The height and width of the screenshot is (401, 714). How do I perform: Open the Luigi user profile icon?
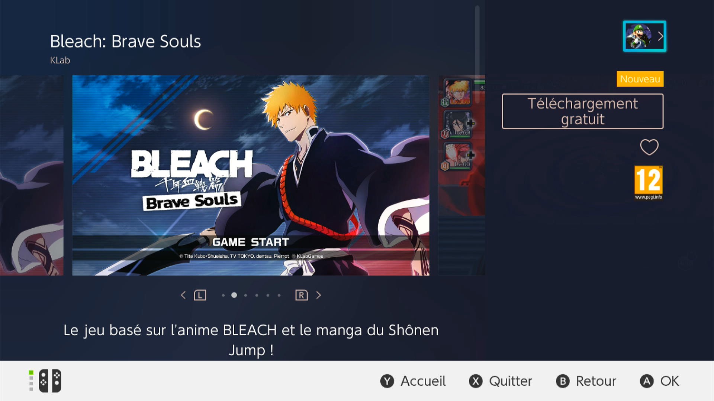[x=639, y=36]
